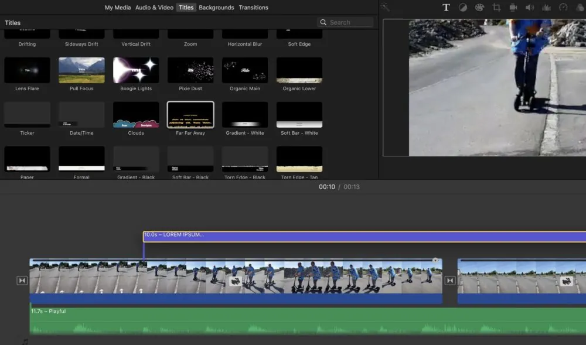The height and width of the screenshot is (345, 586).
Task: Click the titles Search field
Action: pyautogui.click(x=345, y=22)
